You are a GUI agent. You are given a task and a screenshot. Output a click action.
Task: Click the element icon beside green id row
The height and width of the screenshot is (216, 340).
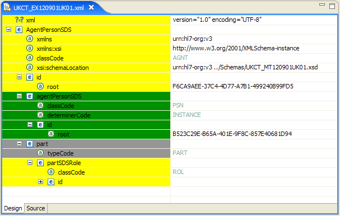tap(40, 125)
